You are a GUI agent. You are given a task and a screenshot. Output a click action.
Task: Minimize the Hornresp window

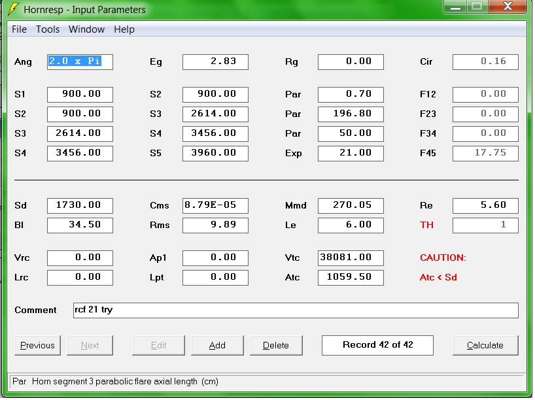pyautogui.click(x=455, y=7)
